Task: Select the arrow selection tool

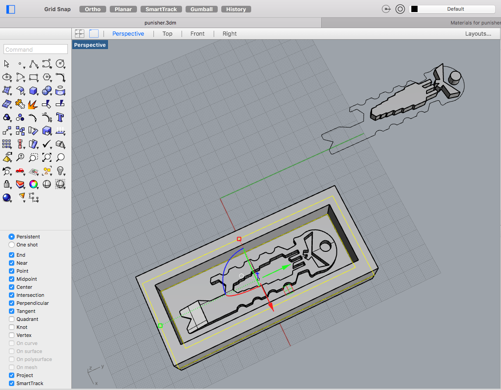Action: (7, 64)
